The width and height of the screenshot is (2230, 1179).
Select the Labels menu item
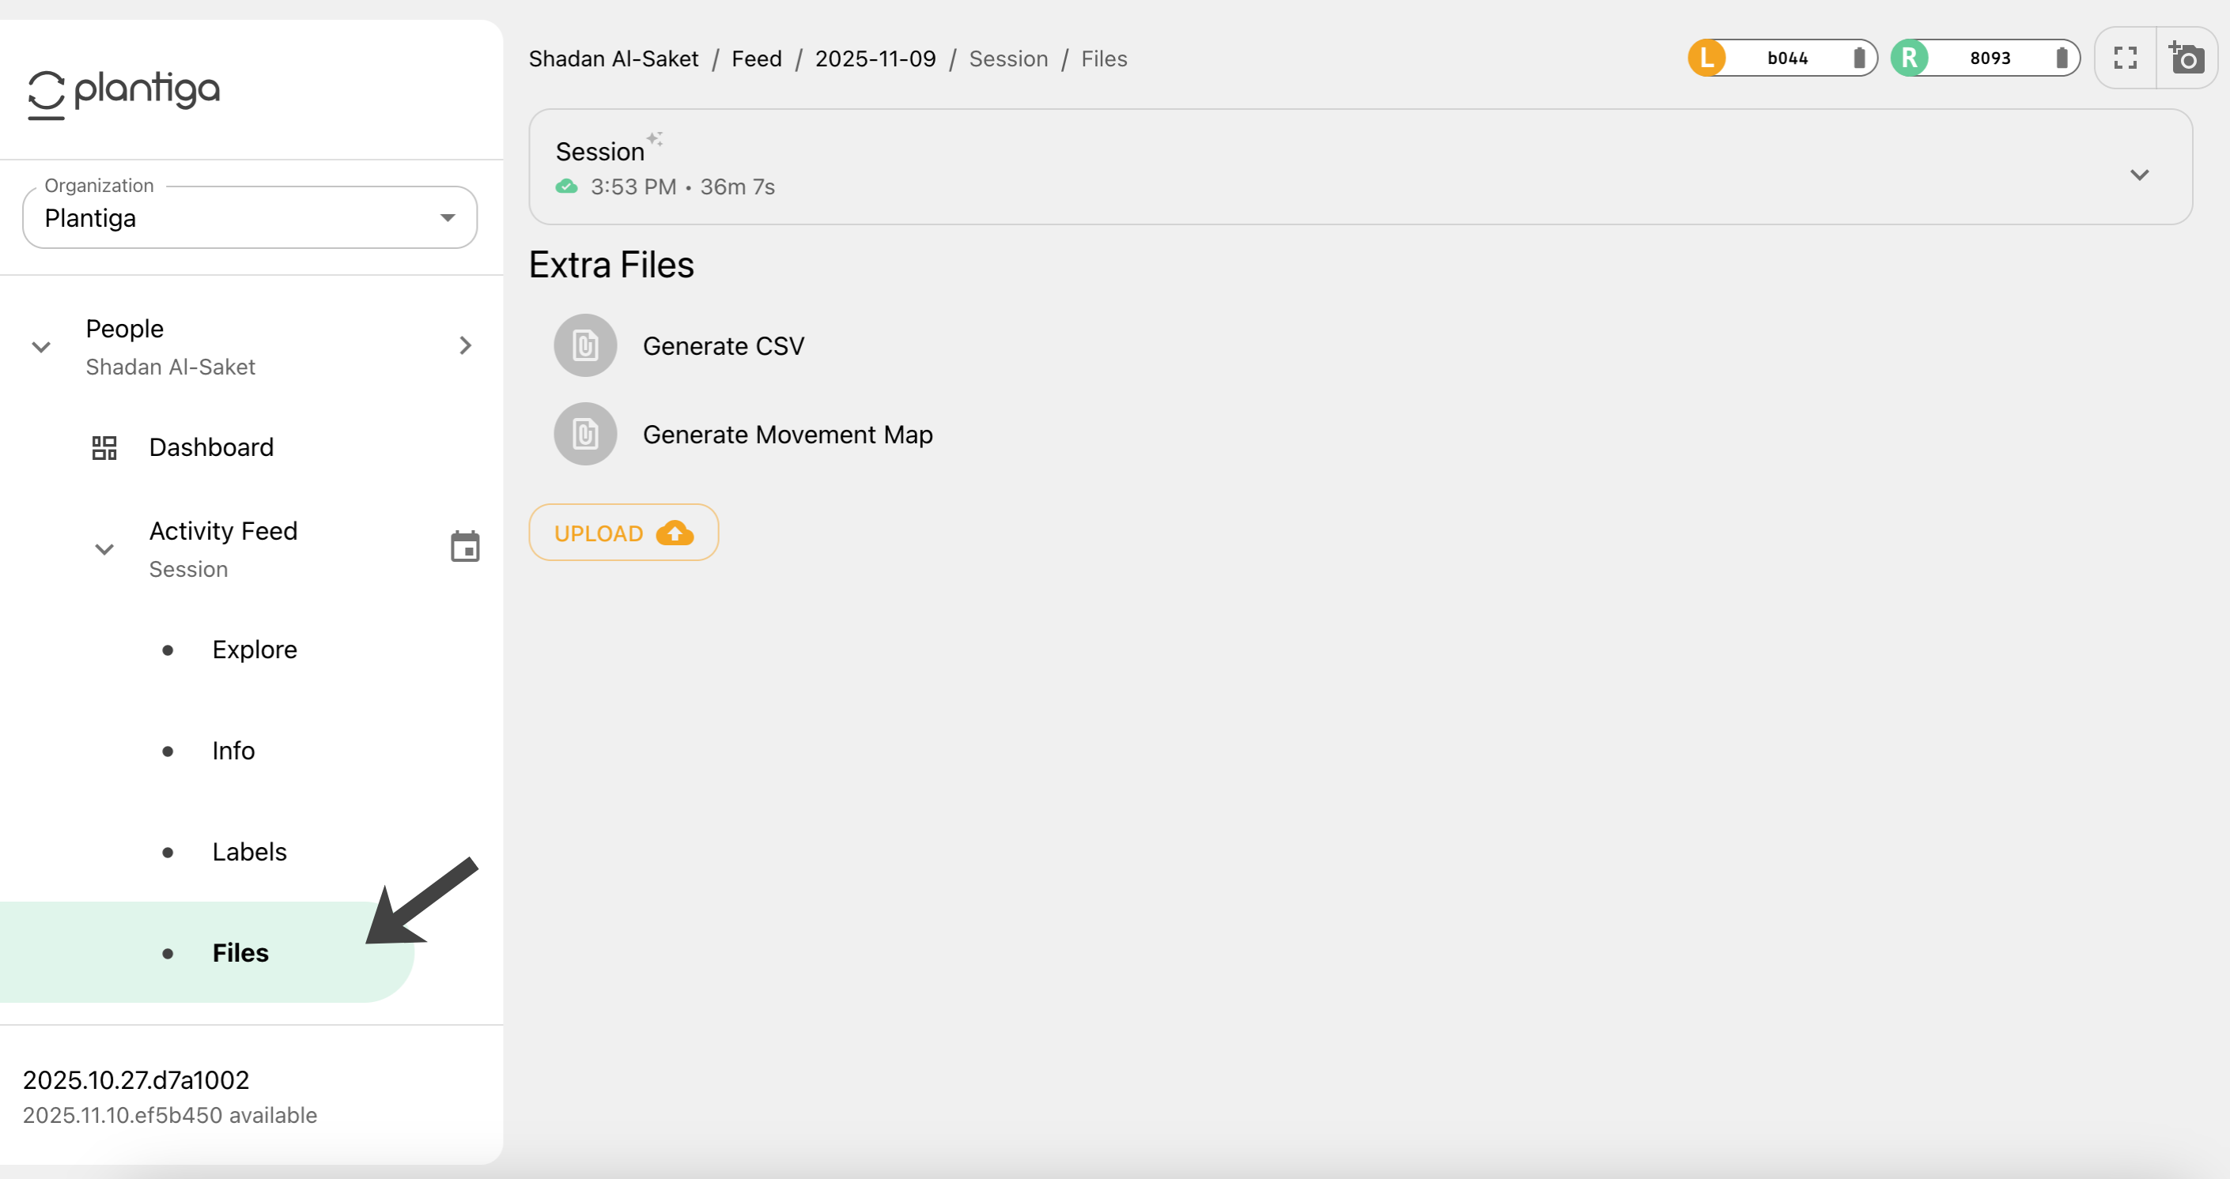249,852
